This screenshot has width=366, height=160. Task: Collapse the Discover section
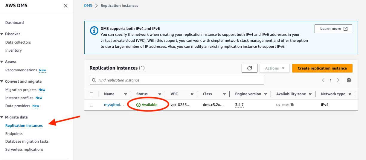click(2, 34)
